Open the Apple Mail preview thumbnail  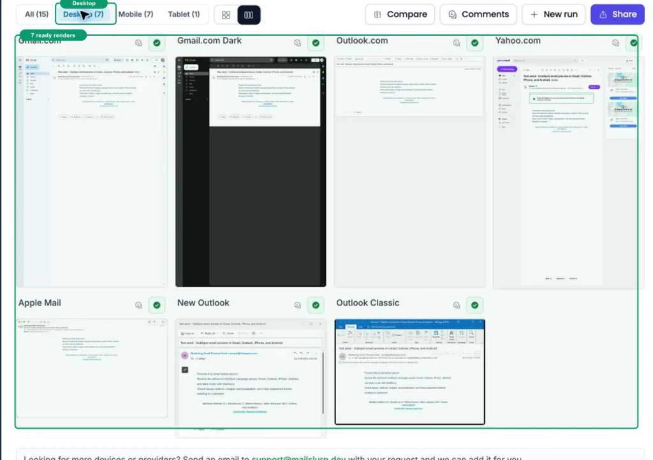tap(92, 368)
